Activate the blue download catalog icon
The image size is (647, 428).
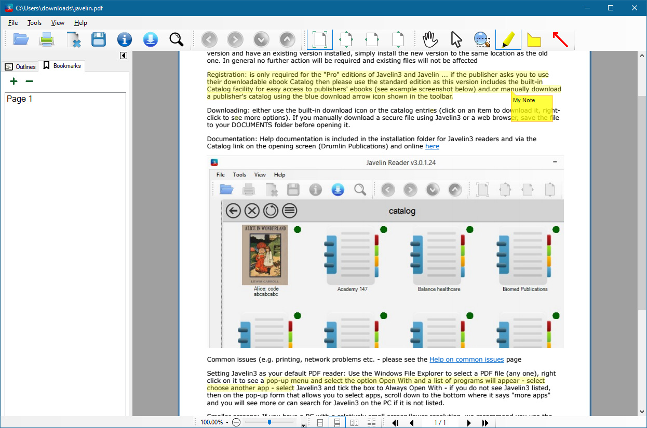pyautogui.click(x=150, y=39)
